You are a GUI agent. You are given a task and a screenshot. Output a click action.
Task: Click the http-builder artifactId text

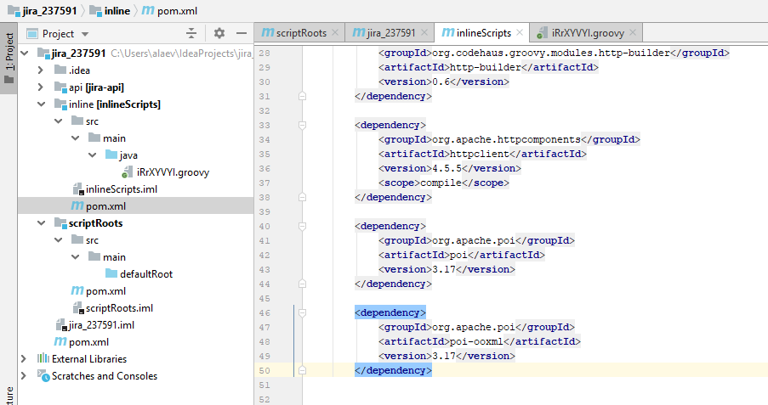pyautogui.click(x=486, y=67)
